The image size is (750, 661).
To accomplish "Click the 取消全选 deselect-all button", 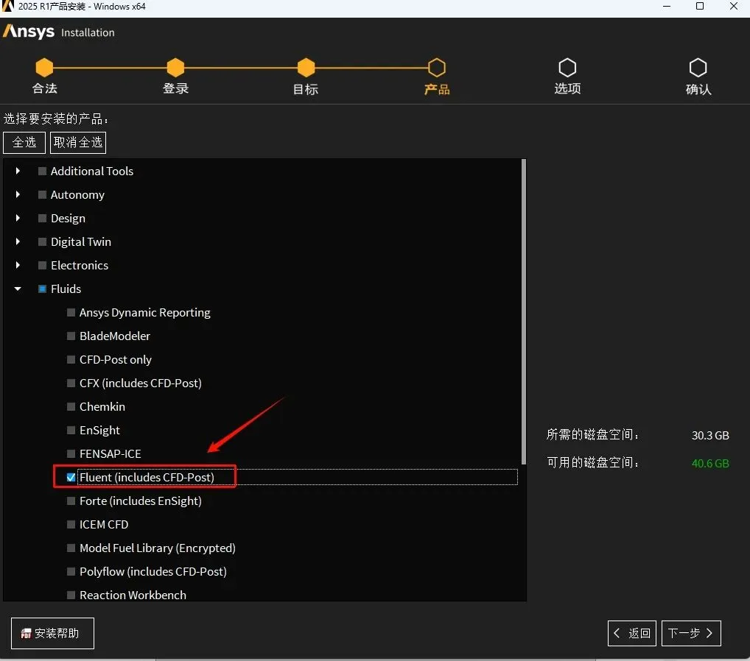I will [x=78, y=142].
